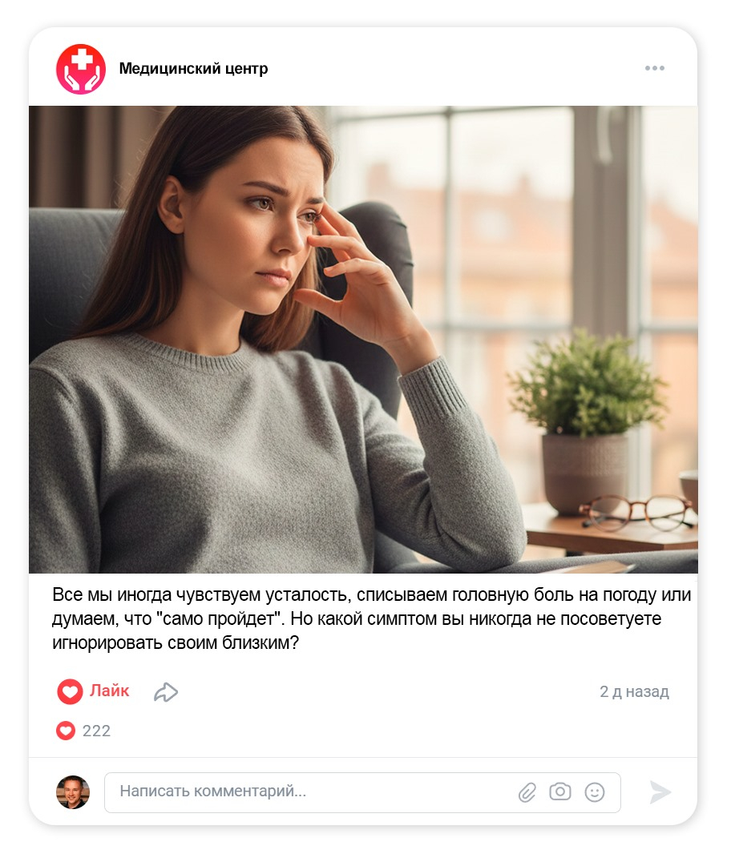Expand the post text about симптом

[x=371, y=618]
